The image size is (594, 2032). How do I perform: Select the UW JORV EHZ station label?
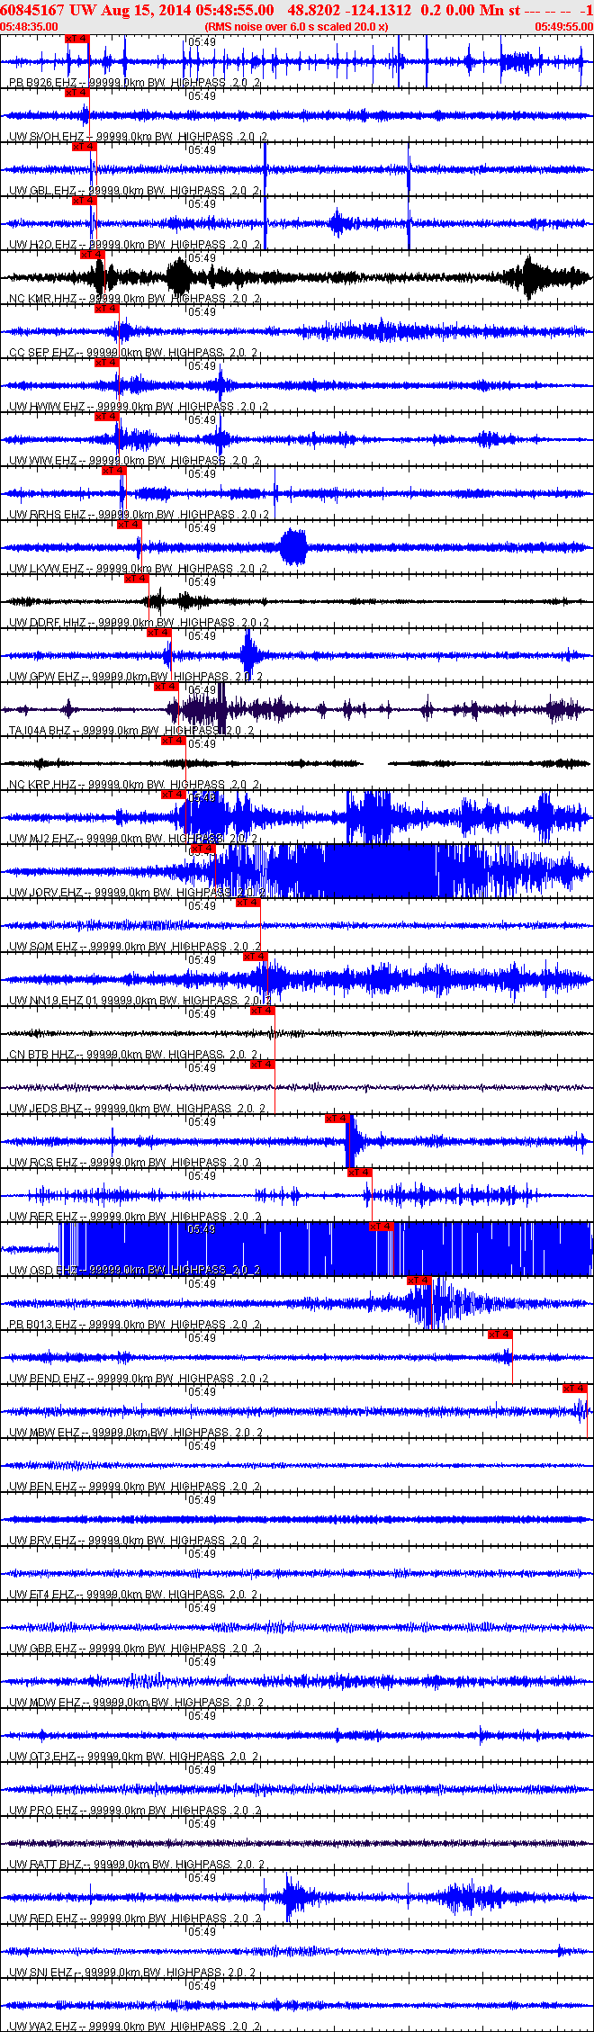tap(45, 893)
